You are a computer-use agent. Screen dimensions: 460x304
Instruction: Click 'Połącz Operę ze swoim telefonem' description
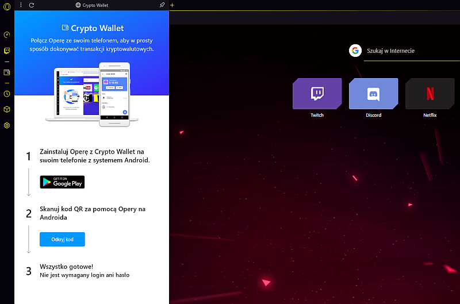point(91,45)
